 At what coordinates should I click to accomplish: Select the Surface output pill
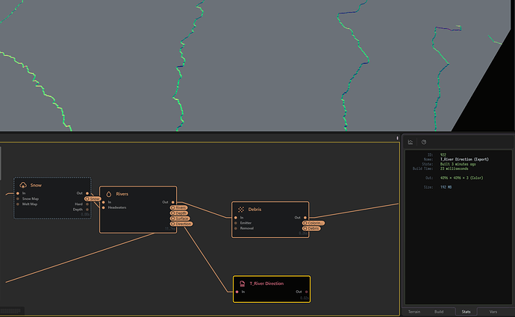tap(180, 219)
